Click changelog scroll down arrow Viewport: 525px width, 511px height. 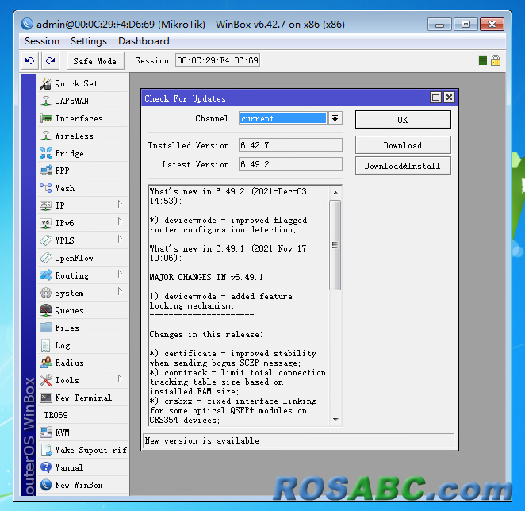point(335,420)
